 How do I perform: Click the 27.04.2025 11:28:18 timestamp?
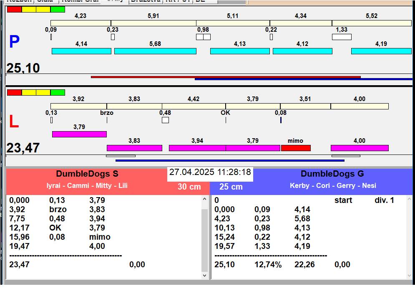(210, 172)
